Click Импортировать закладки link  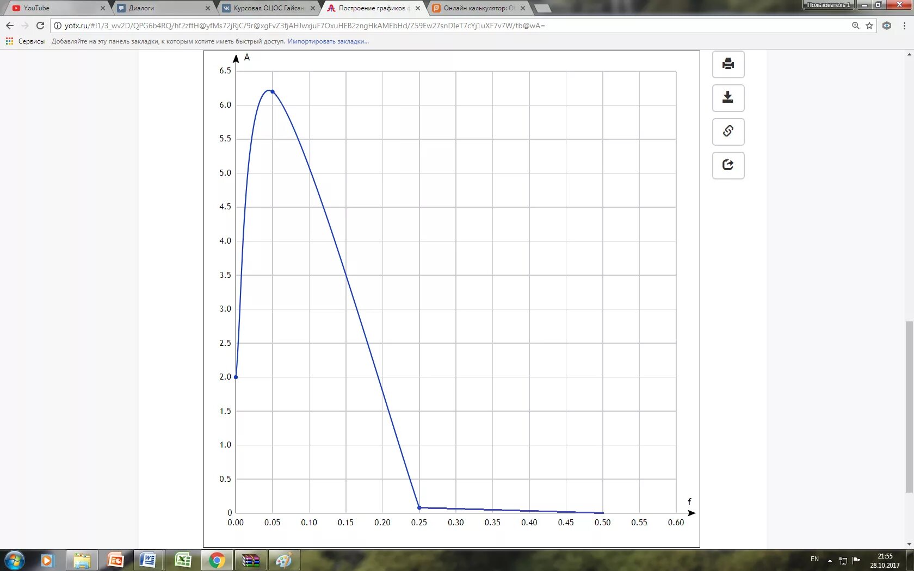[x=328, y=41]
